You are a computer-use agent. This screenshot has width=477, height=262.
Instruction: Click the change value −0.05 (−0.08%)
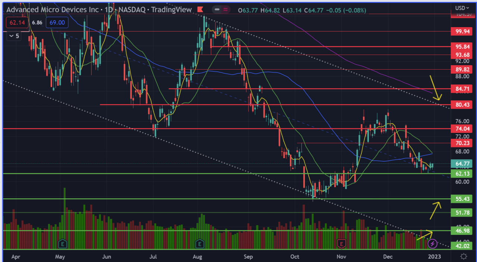(346, 10)
